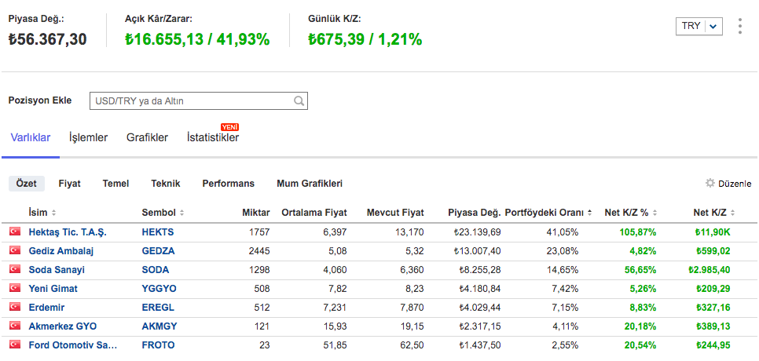Open the TRY currency dropdown

point(698,26)
